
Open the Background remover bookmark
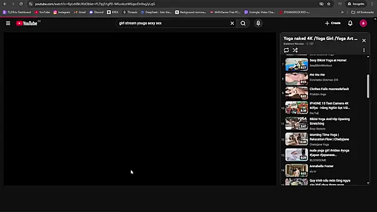pos(190,12)
